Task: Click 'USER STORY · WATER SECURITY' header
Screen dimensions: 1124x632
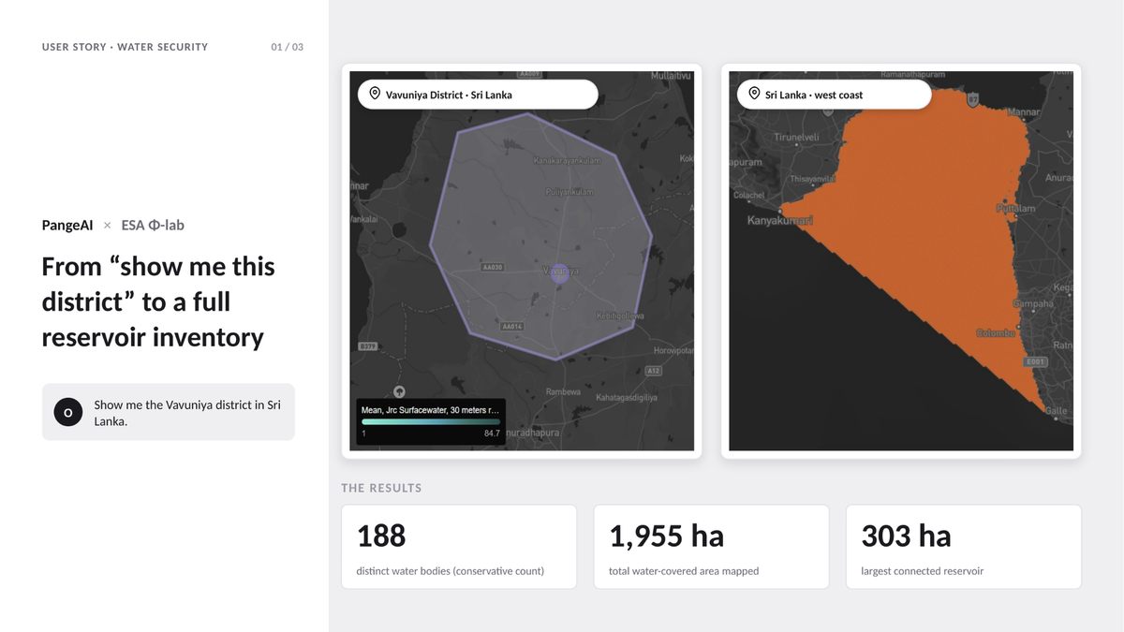Action: coord(126,47)
